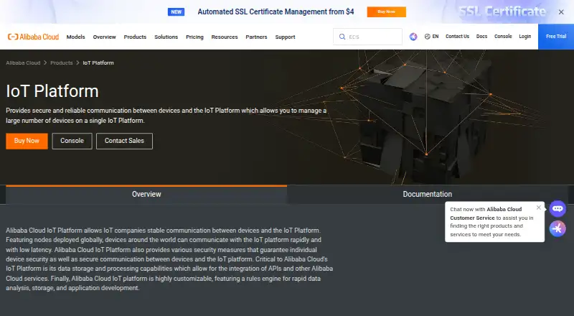Click the breadcrumb chevron after Alibaba Cloud
The width and height of the screenshot is (574, 316).
point(45,62)
